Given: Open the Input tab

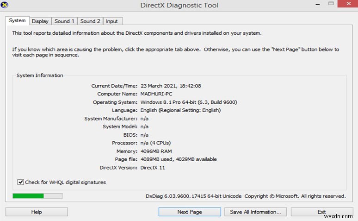Looking at the screenshot, I should [x=112, y=21].
